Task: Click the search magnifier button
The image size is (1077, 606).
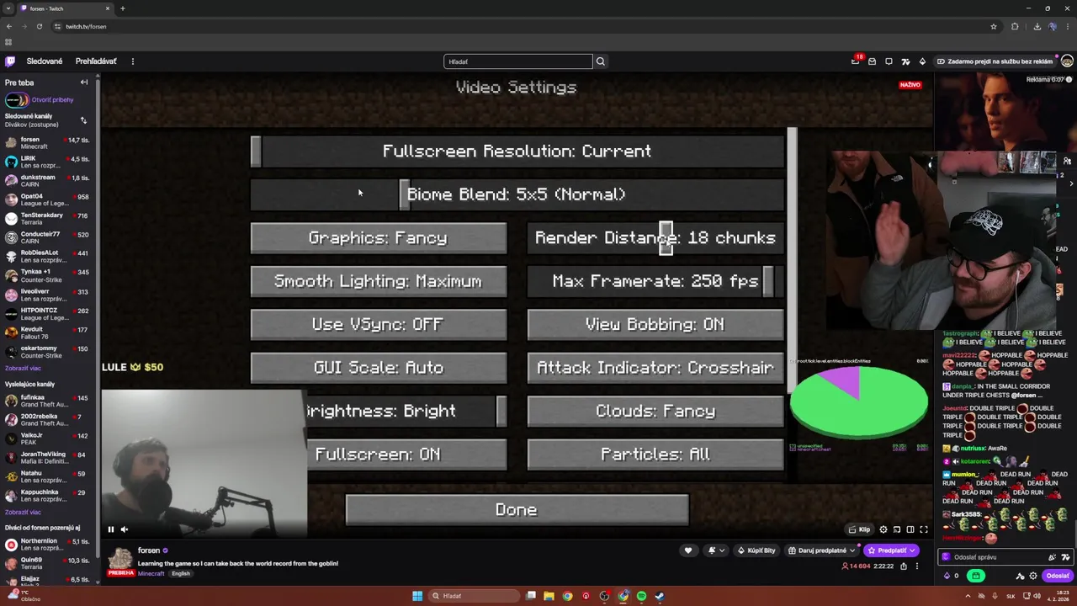Action: tap(600, 61)
